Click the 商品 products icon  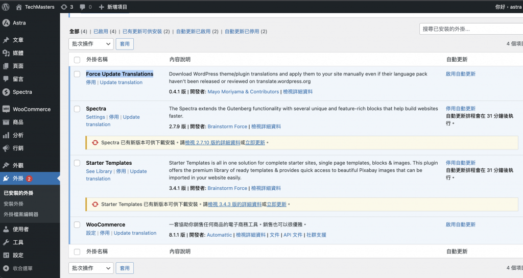[x=6, y=122]
